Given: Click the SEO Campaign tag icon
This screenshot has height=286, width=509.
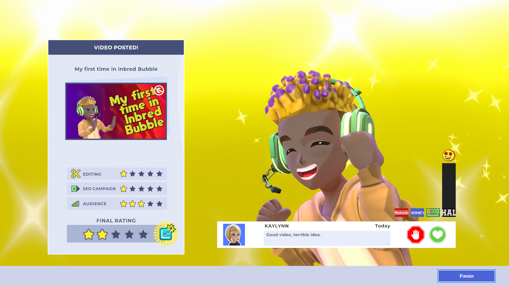Looking at the screenshot, I should pyautogui.click(x=75, y=189).
